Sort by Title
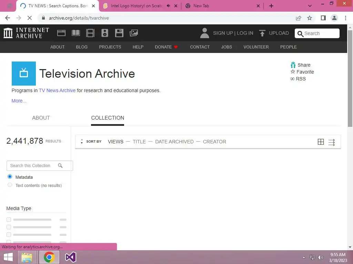The width and height of the screenshot is (353, 264). (139, 142)
